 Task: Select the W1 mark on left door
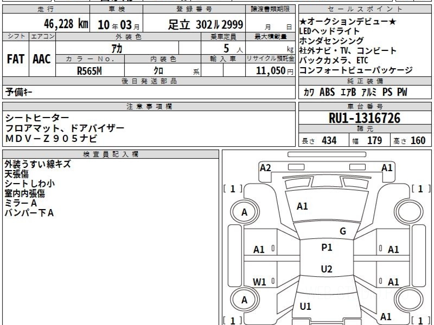click(259, 282)
